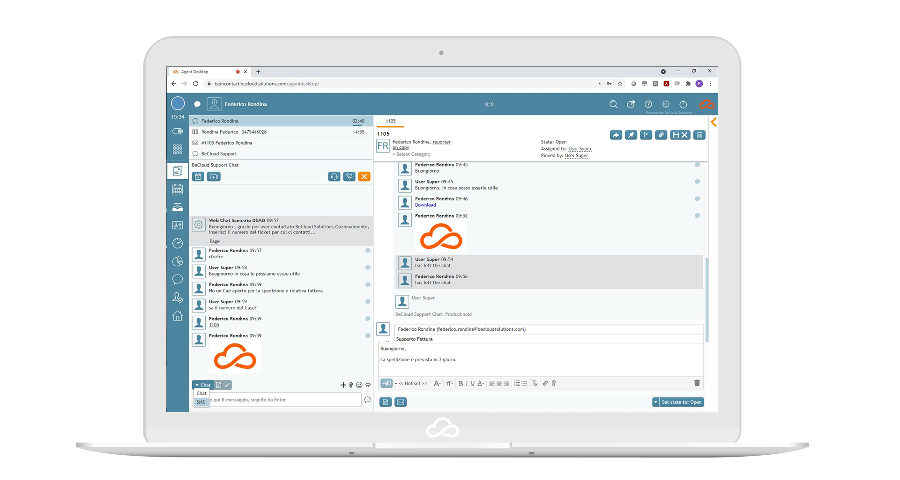Click the email recipient field with Federico Rondina

pos(549,329)
